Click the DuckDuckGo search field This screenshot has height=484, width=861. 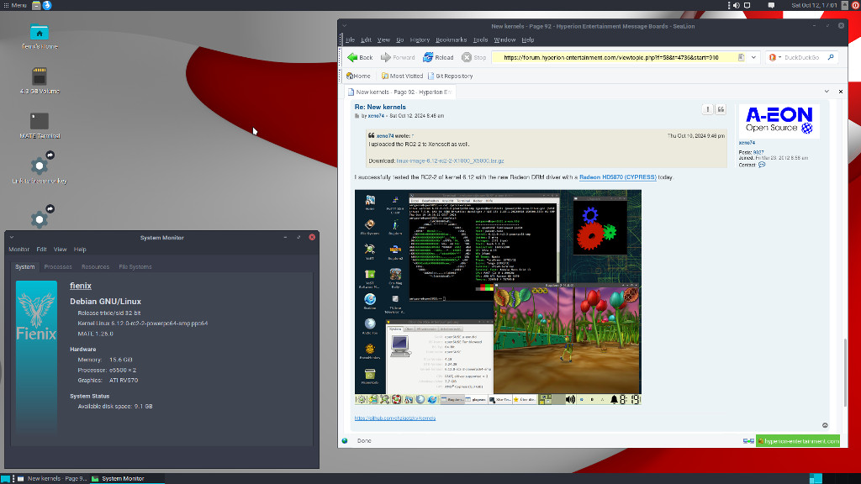coord(804,57)
